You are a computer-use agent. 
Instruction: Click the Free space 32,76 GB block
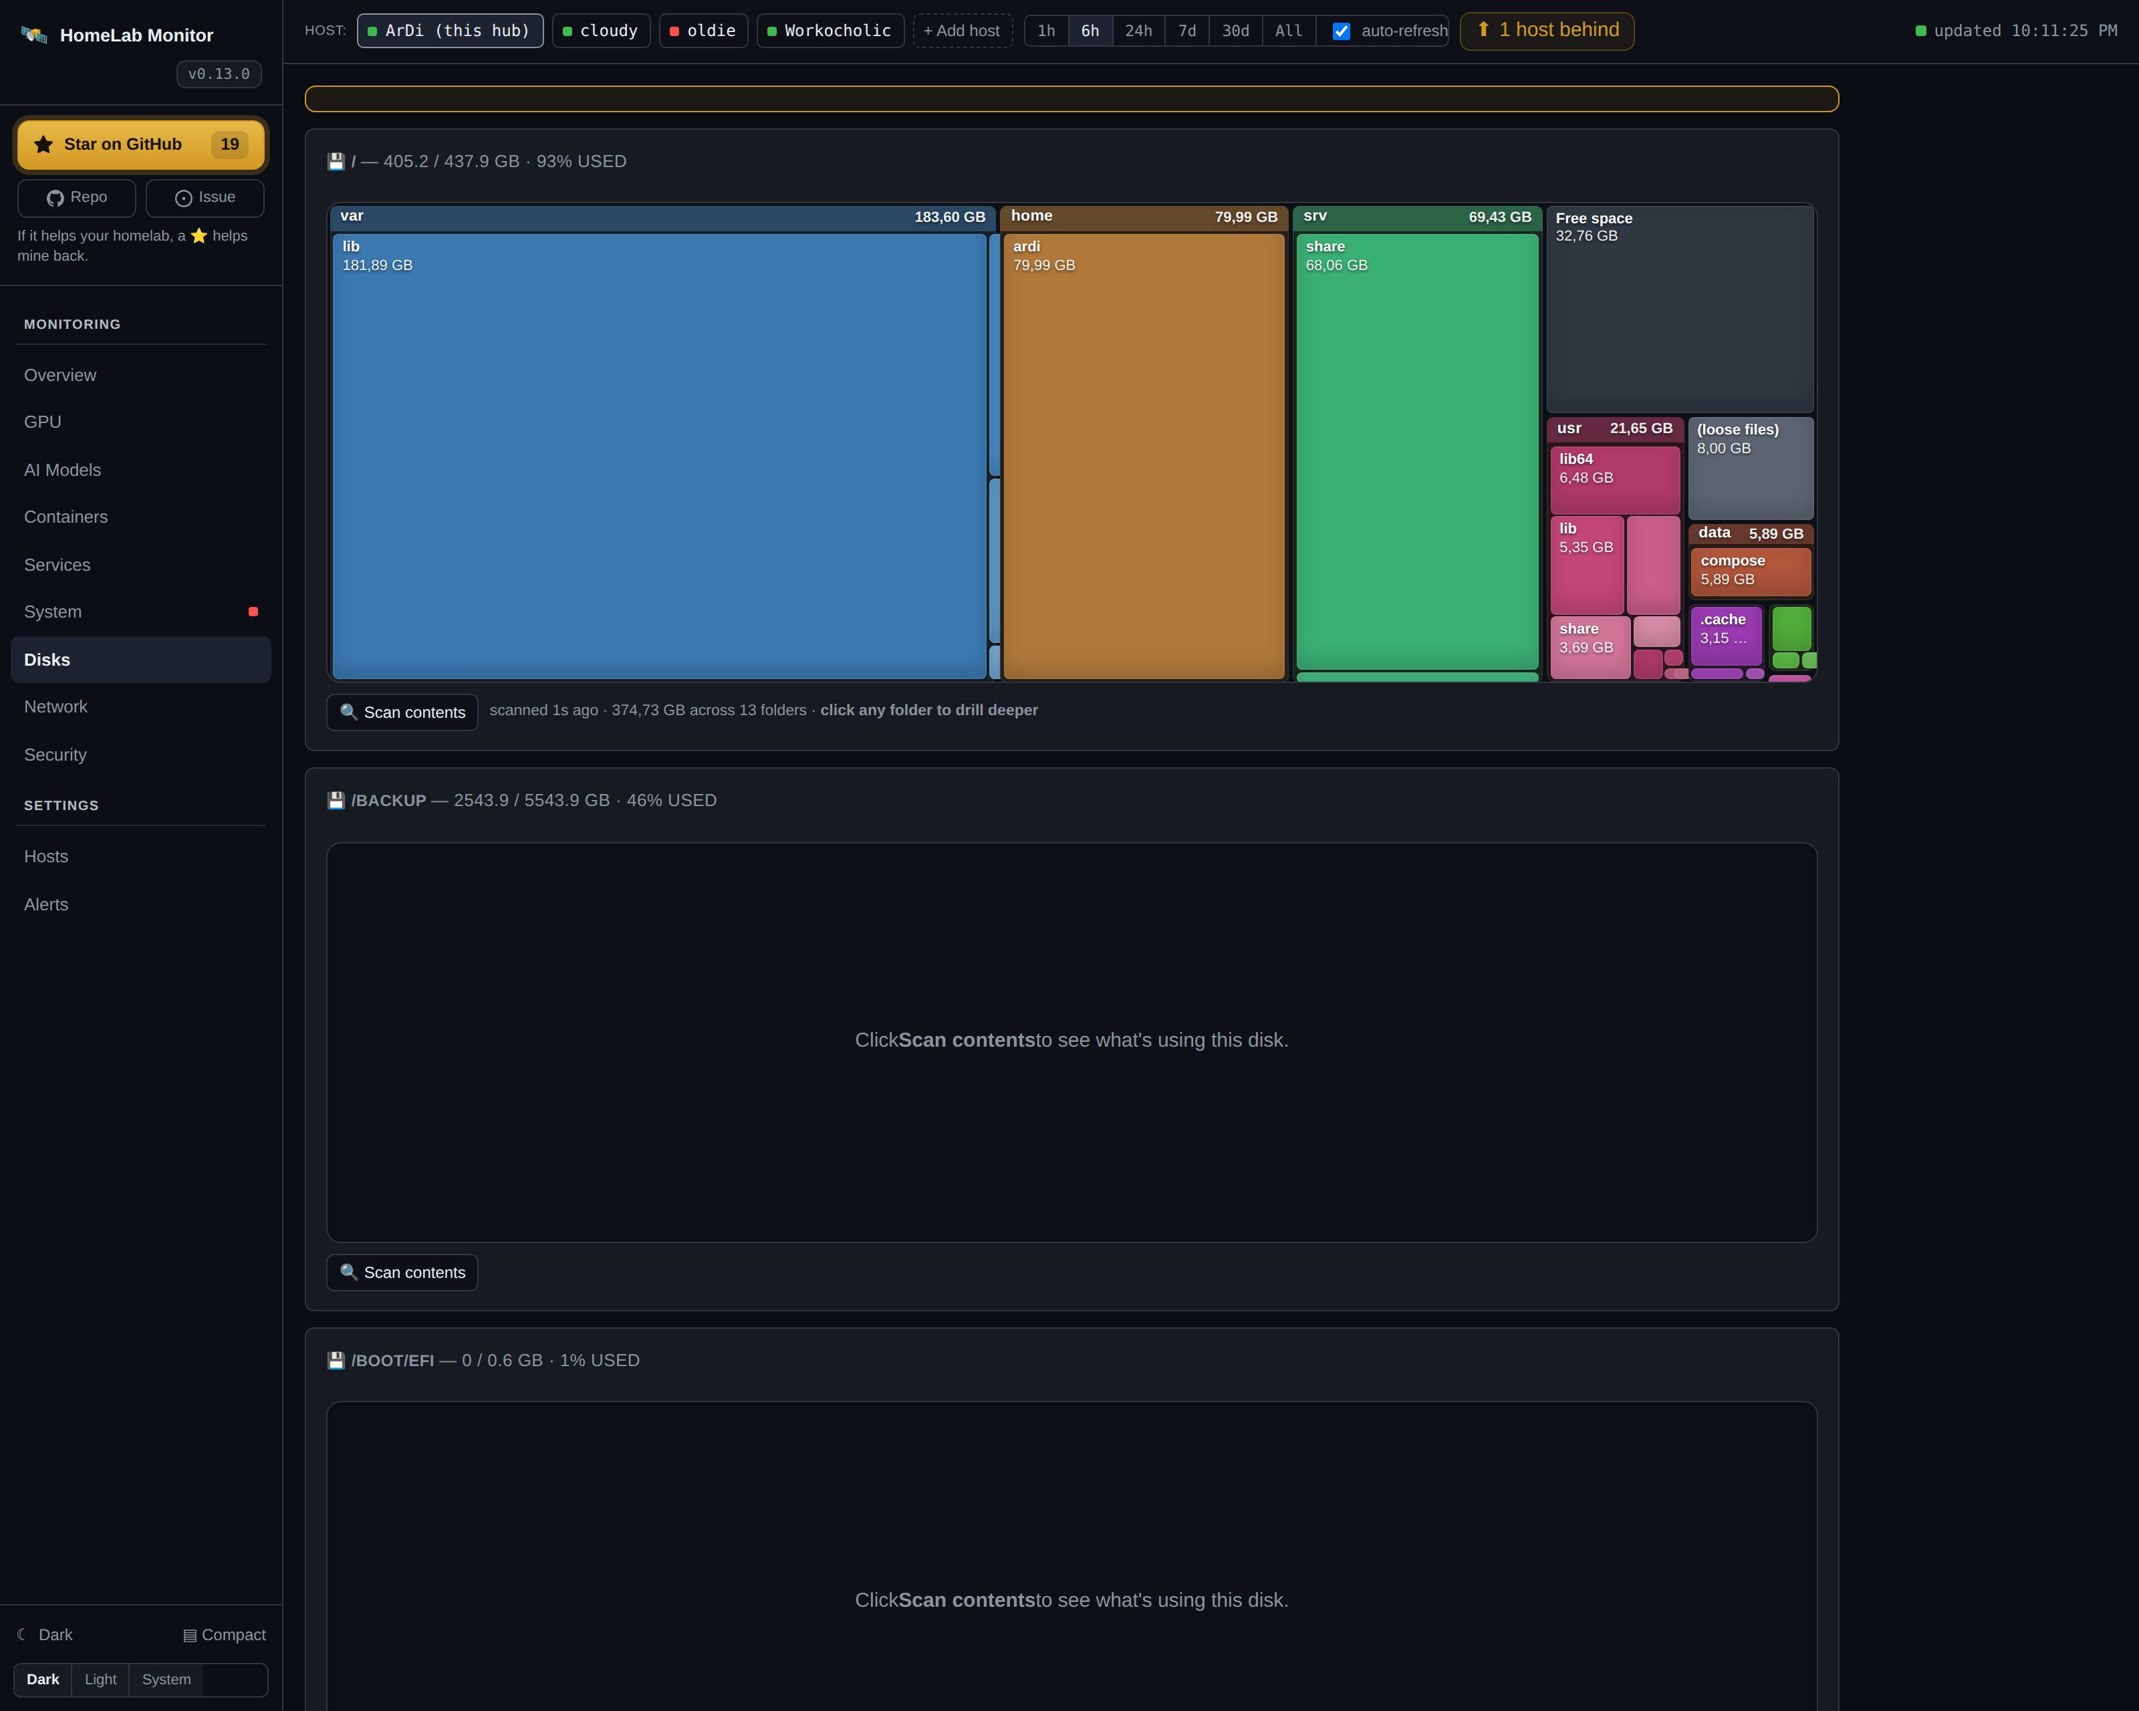click(x=1680, y=309)
